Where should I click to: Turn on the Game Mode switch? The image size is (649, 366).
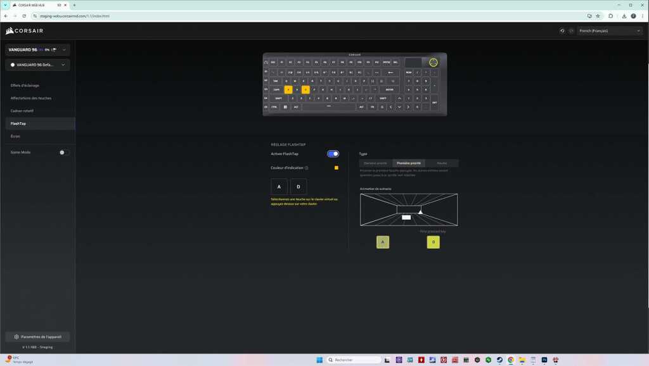click(64, 153)
